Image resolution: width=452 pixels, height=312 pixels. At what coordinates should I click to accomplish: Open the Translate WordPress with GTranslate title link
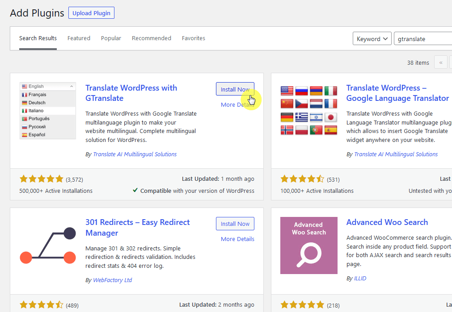coord(131,93)
